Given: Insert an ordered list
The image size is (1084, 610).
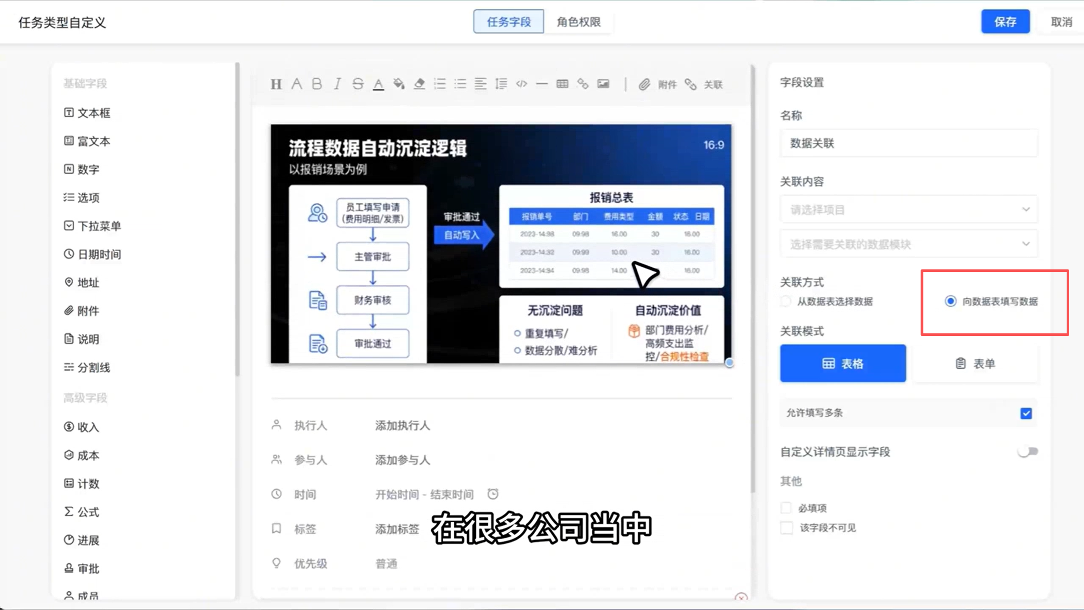Looking at the screenshot, I should coord(440,84).
